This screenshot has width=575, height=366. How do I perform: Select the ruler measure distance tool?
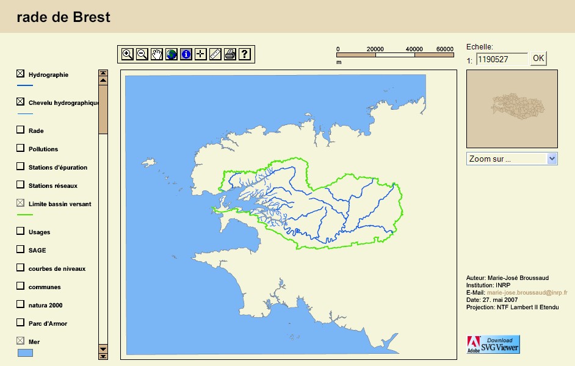pos(215,54)
